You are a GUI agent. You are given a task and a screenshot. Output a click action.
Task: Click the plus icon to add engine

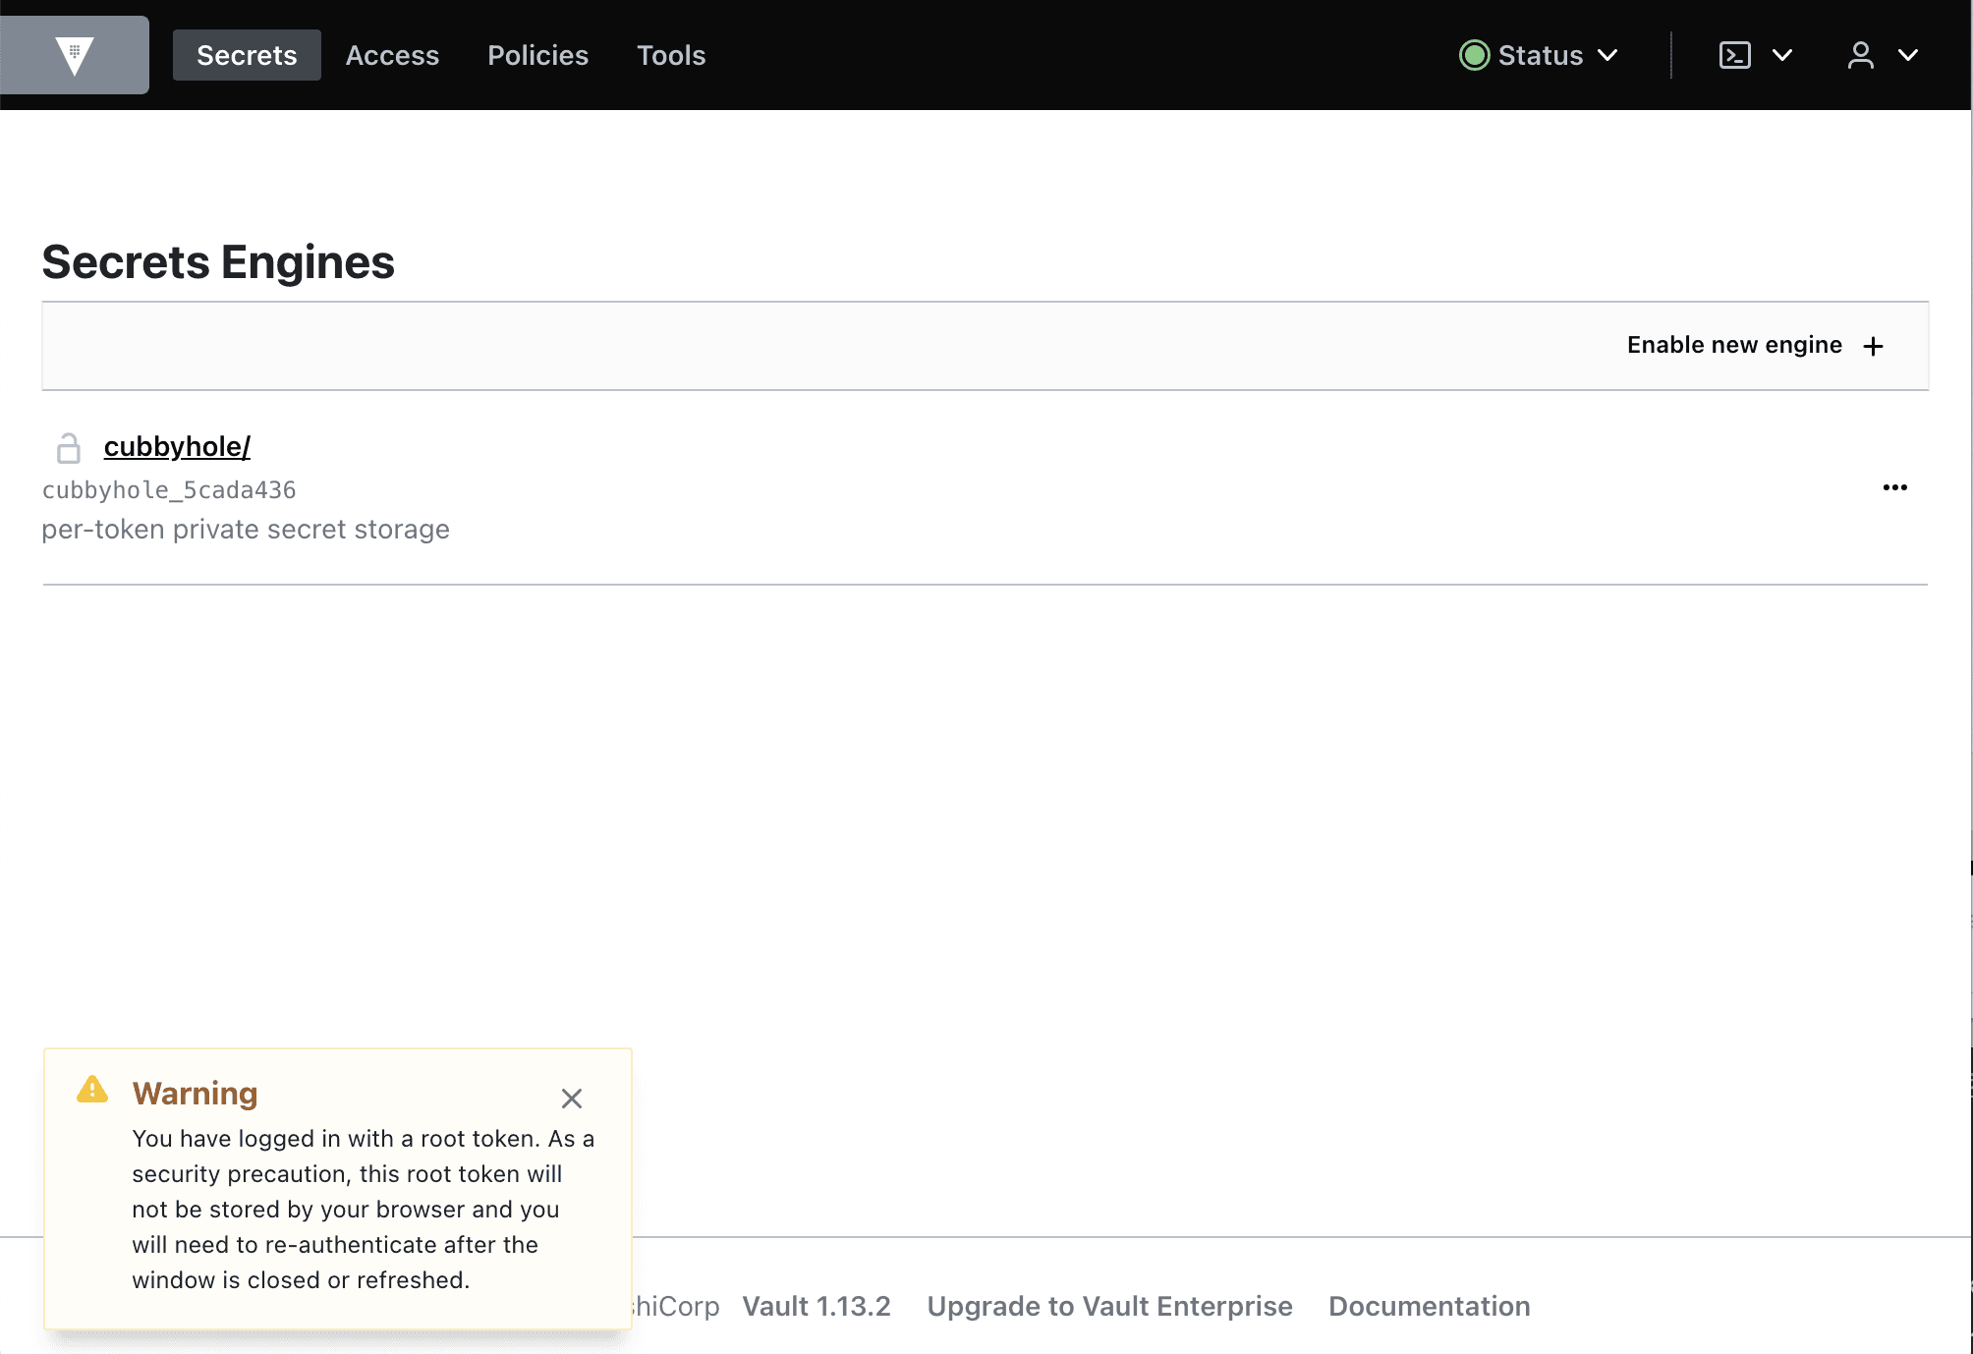(x=1876, y=345)
